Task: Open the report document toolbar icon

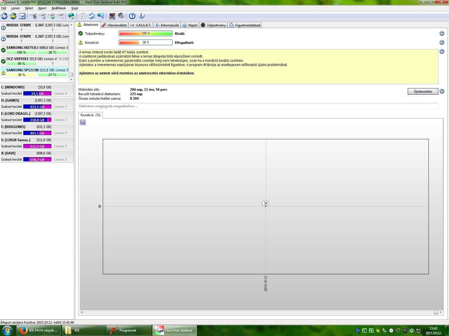Action: (83, 16)
